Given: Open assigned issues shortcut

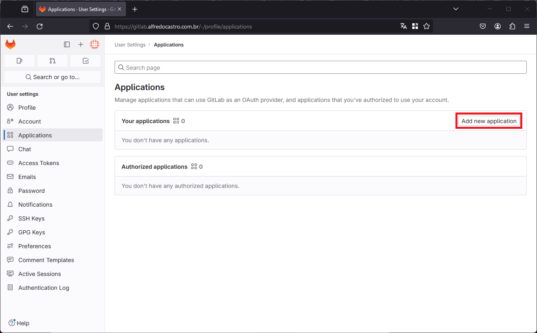Looking at the screenshot, I should (19, 61).
